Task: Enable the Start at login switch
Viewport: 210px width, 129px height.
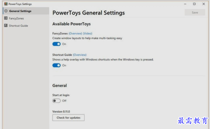Action: [x=56, y=101]
